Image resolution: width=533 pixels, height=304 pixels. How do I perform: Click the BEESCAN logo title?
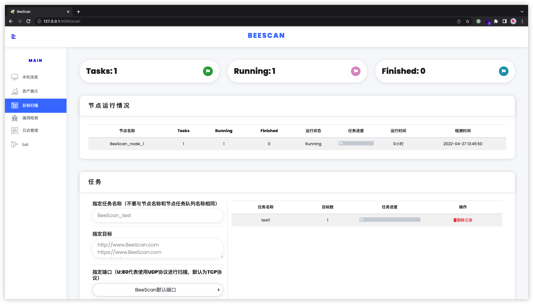(x=266, y=36)
